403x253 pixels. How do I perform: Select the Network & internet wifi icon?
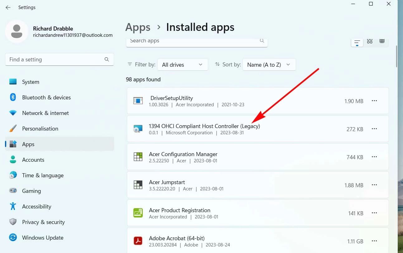[x=13, y=113]
